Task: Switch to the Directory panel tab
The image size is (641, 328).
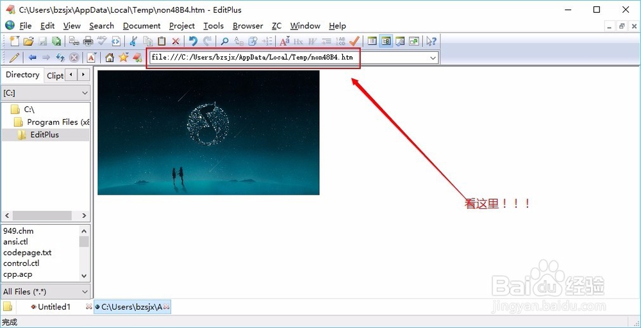Action: 22,75
